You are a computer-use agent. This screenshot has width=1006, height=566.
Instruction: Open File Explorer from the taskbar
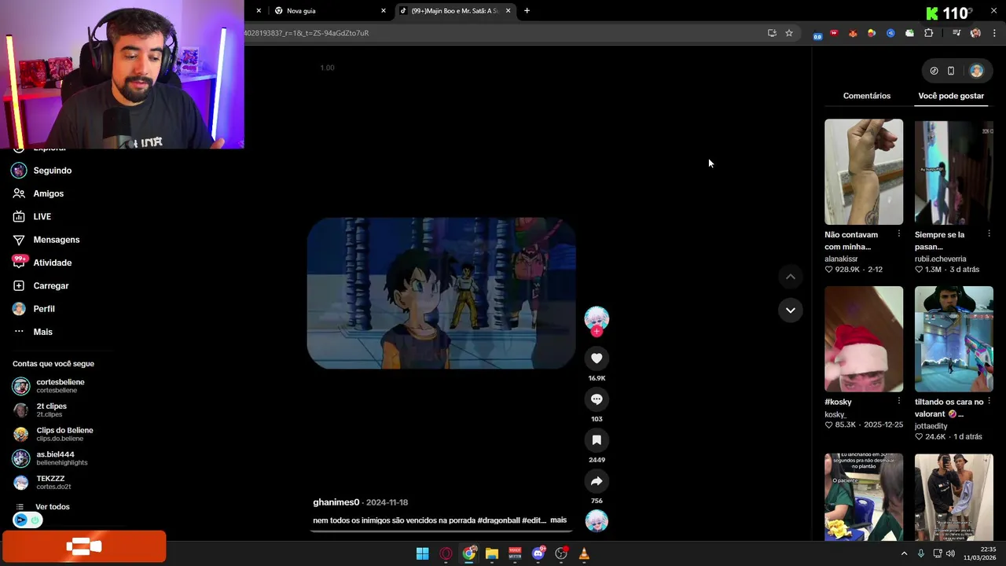tap(492, 553)
